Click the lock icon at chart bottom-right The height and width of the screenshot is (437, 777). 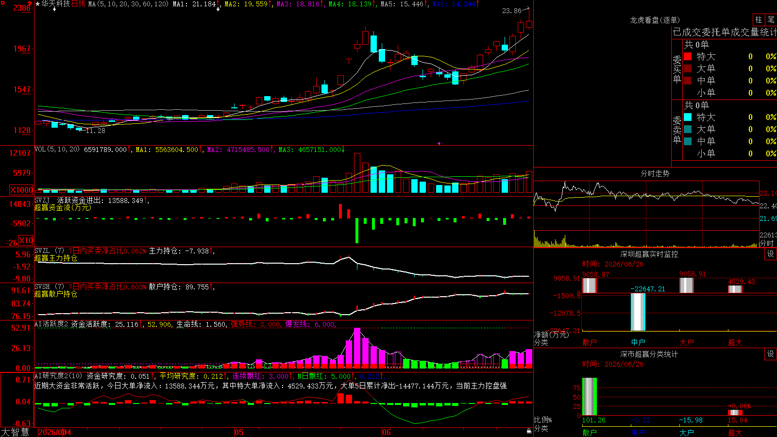click(x=529, y=431)
